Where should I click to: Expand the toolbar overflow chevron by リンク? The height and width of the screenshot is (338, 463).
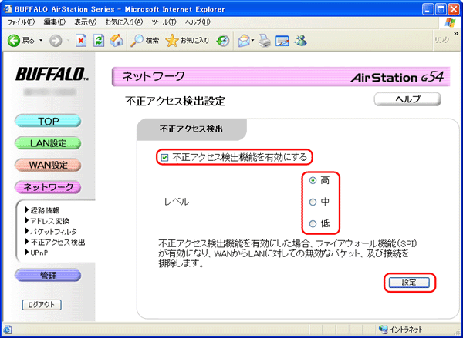456,34
